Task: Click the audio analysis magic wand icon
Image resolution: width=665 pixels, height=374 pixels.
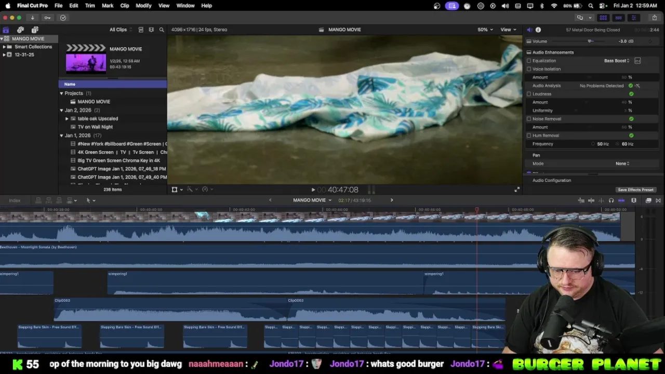Action: (637, 86)
